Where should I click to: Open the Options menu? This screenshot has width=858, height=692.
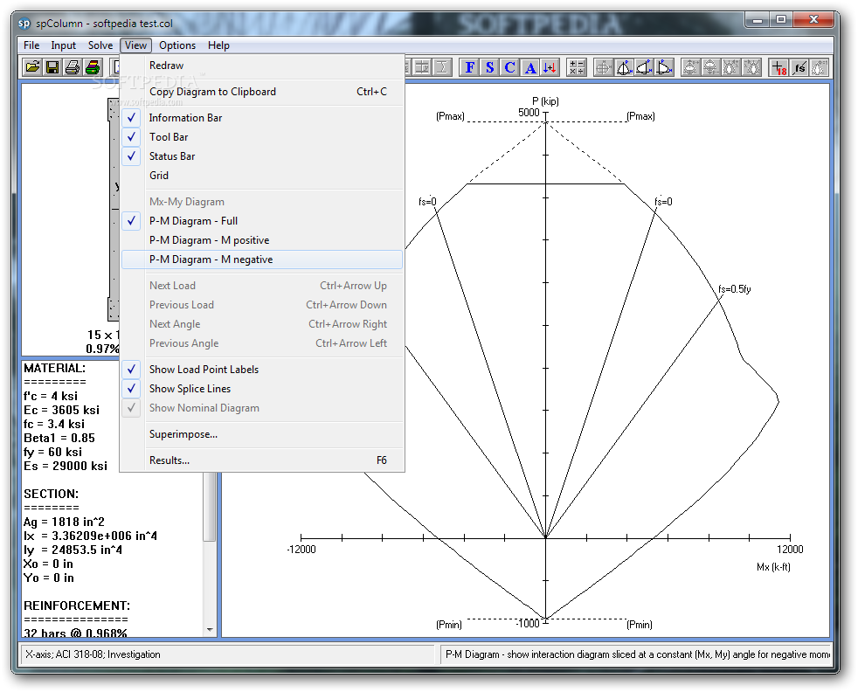[177, 45]
